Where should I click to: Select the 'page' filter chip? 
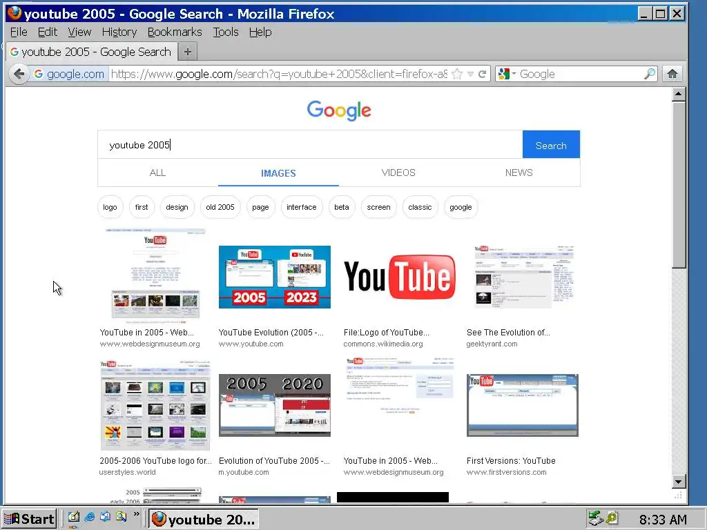(x=260, y=207)
